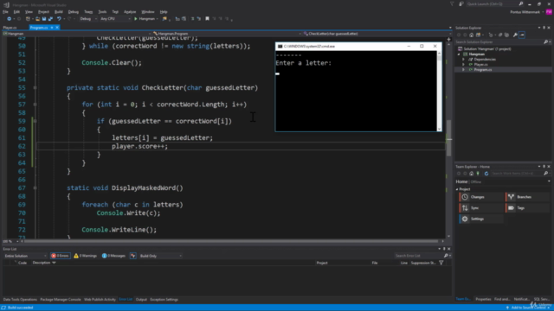Click the Home icon in Team Explorer toolbar
554x311 pixels.
tap(471, 174)
